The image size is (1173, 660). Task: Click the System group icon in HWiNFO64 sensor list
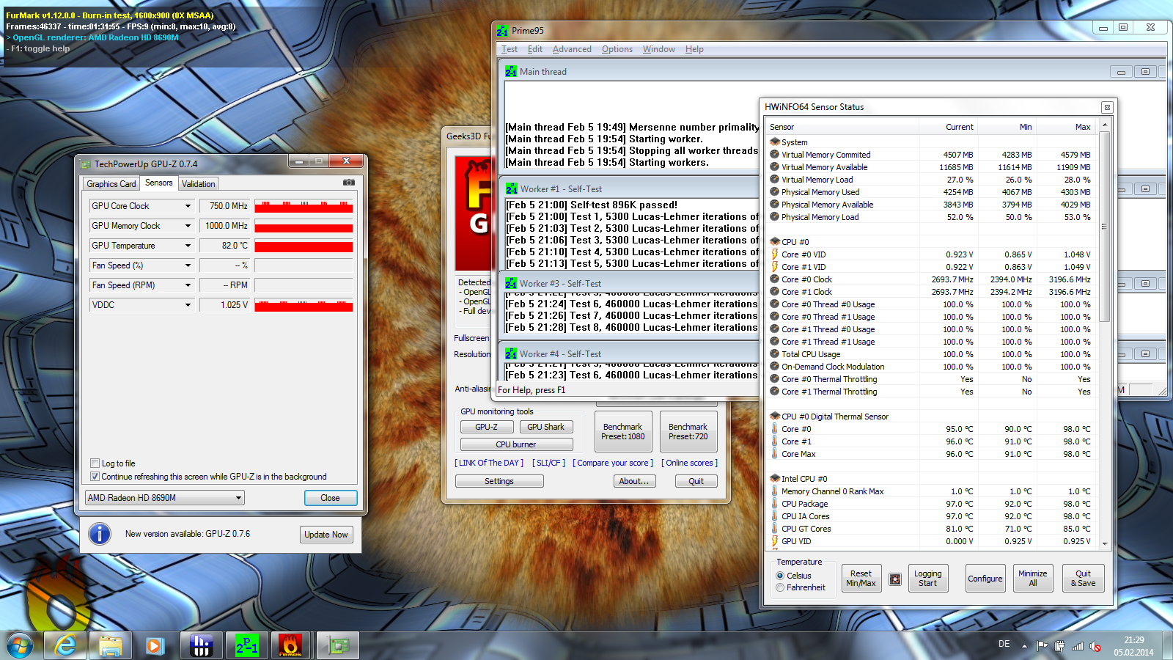coord(775,142)
